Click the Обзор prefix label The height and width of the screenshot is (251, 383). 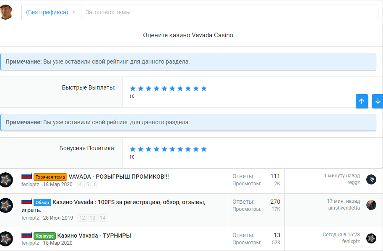coord(42,202)
